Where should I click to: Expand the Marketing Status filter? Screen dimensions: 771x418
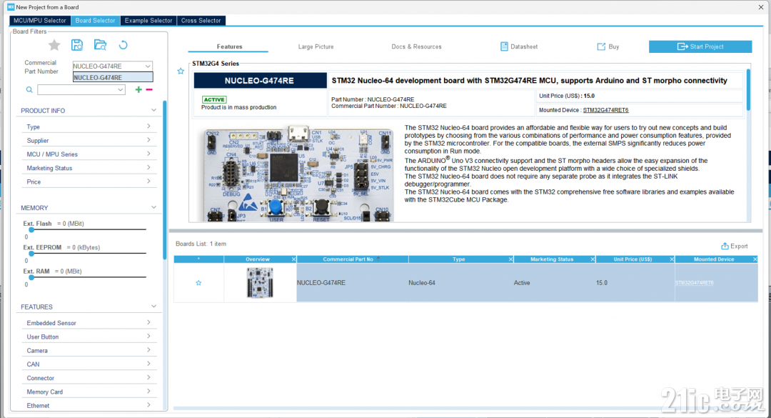[x=148, y=168]
